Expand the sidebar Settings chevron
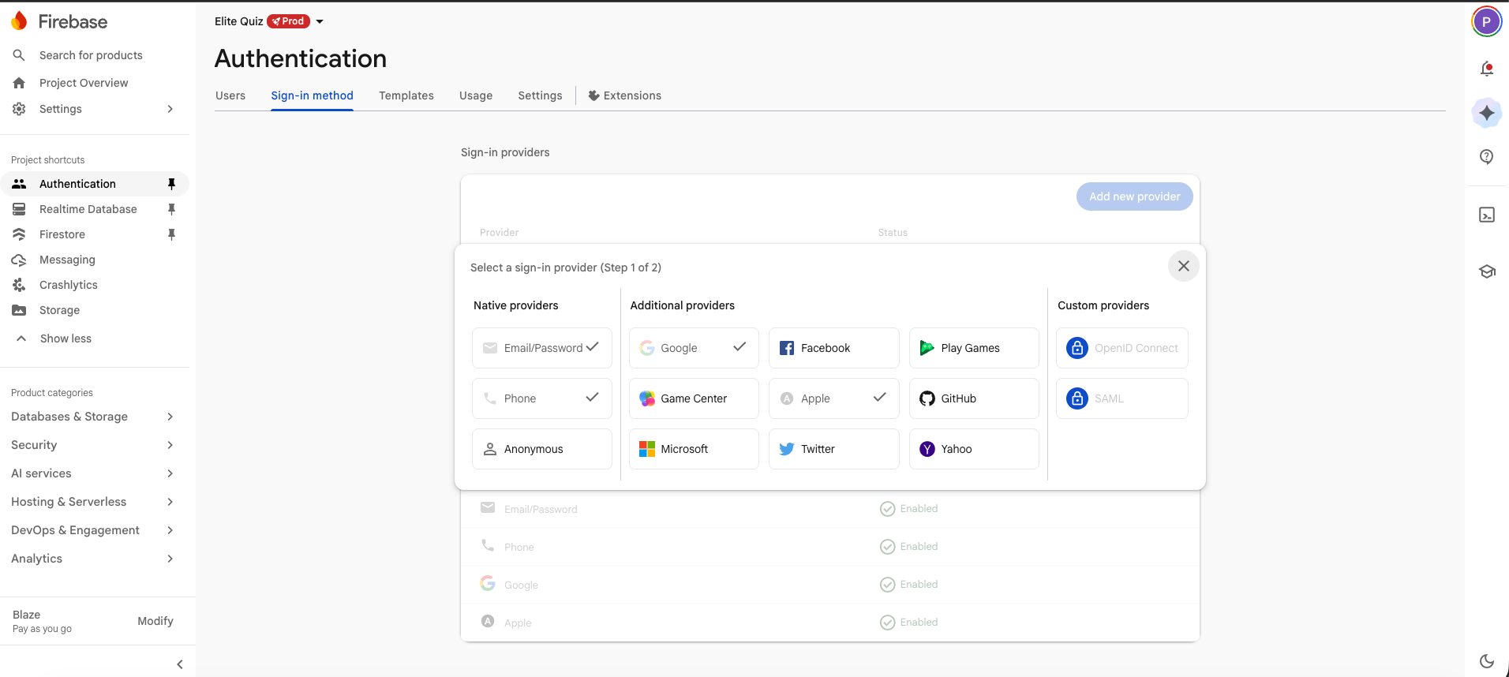This screenshot has width=1509, height=677. click(x=170, y=109)
